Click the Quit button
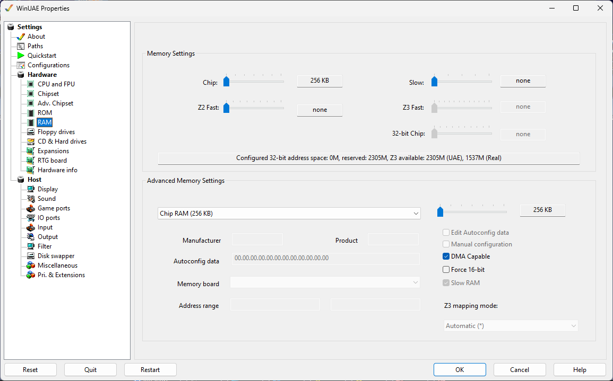Screen dimensions: 613x381 point(90,370)
